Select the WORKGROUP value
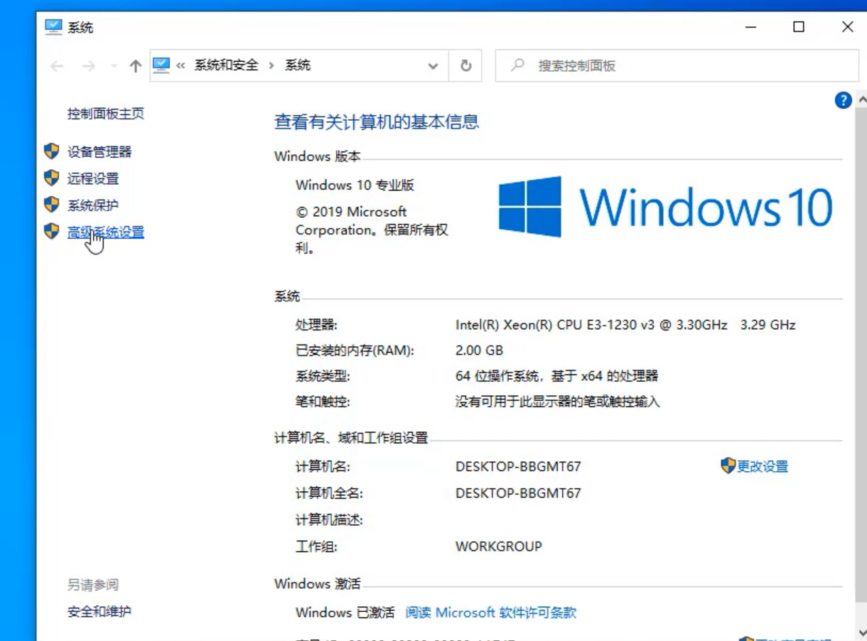 (499, 546)
